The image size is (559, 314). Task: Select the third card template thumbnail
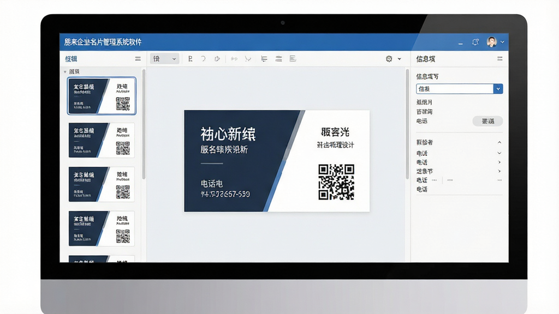coord(102,184)
